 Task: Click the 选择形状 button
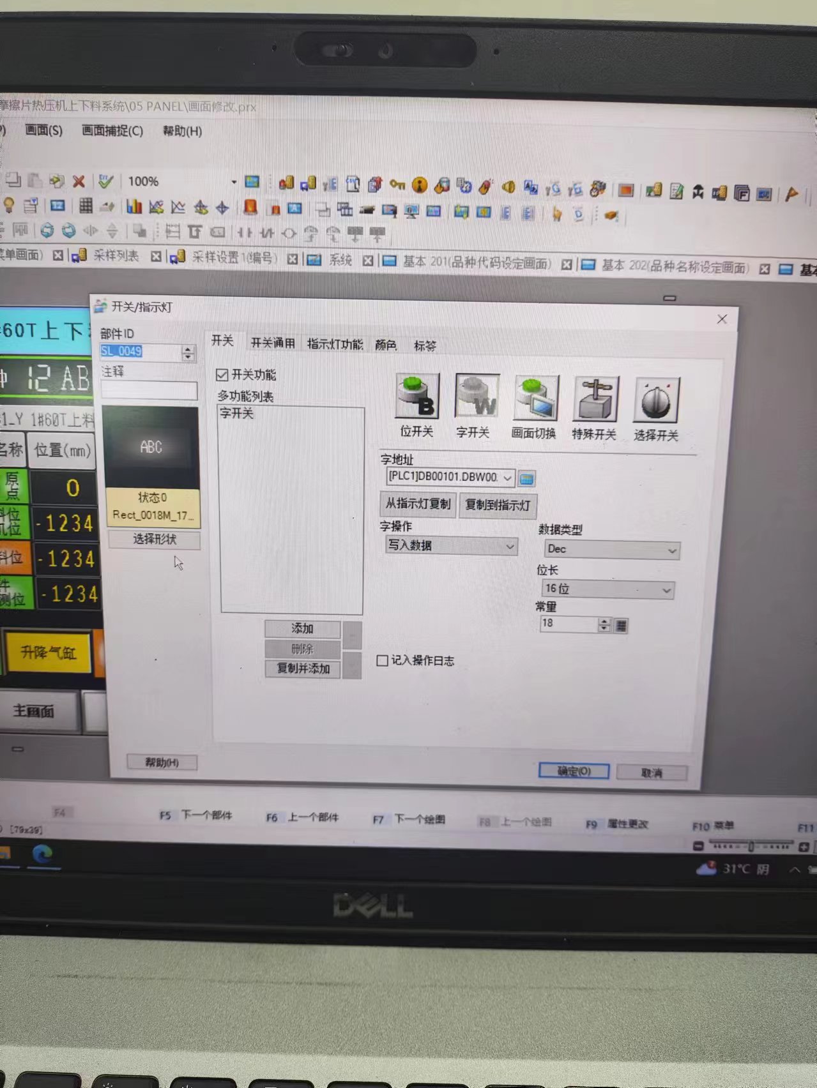[x=155, y=540]
